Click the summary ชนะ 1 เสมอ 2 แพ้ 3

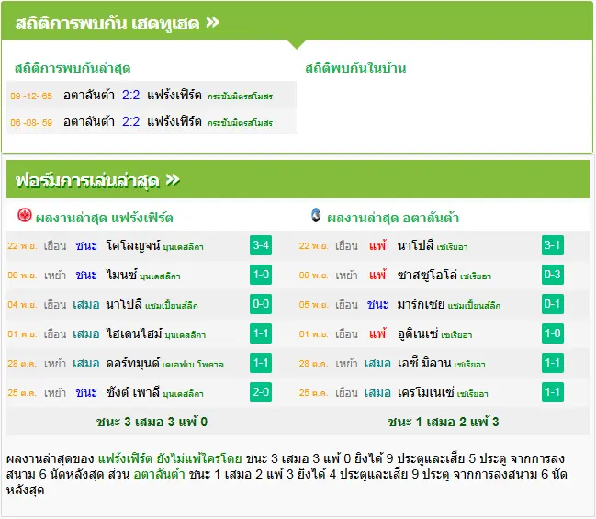tap(444, 422)
